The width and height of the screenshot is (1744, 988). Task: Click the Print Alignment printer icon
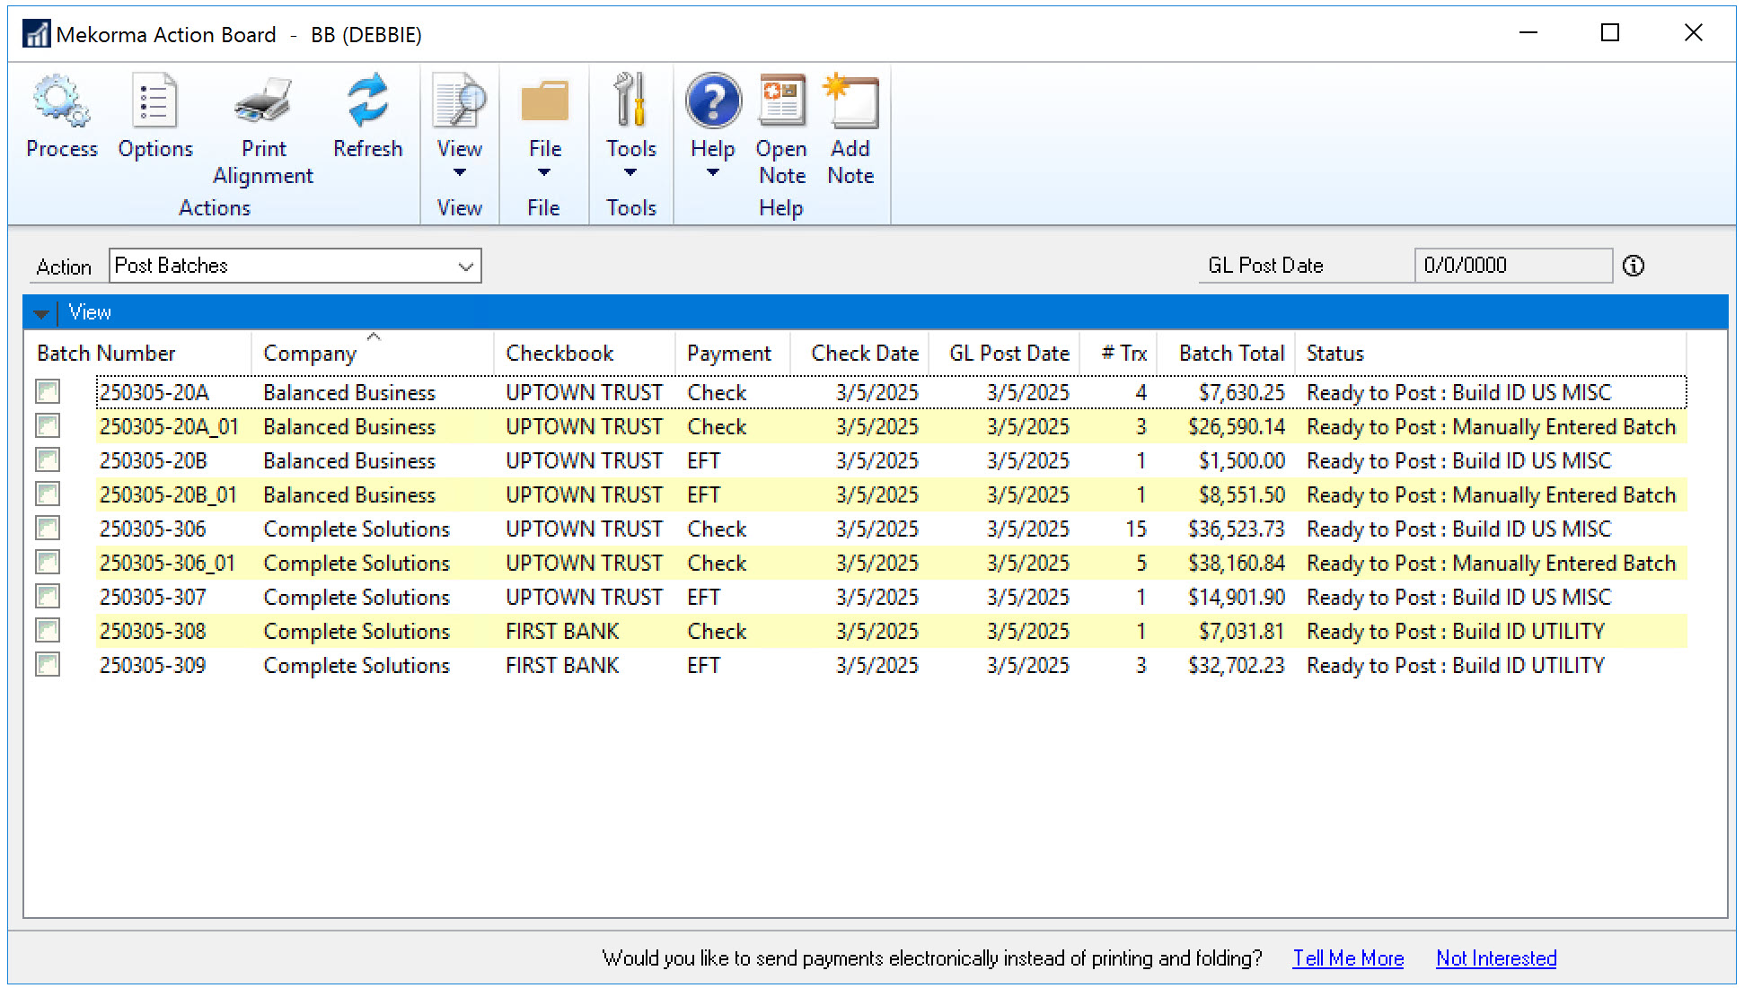(263, 101)
